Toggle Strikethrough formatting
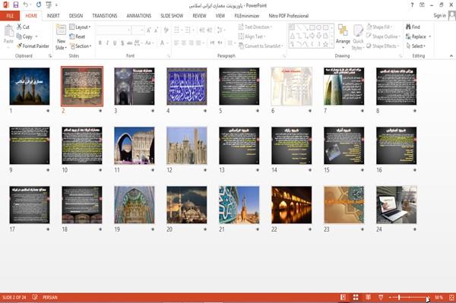The height and width of the screenshot is (303, 456). [x=130, y=43]
